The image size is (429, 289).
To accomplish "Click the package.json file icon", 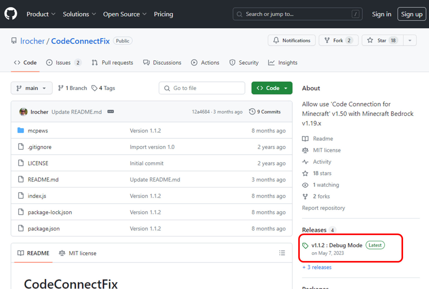I will [21, 228].
